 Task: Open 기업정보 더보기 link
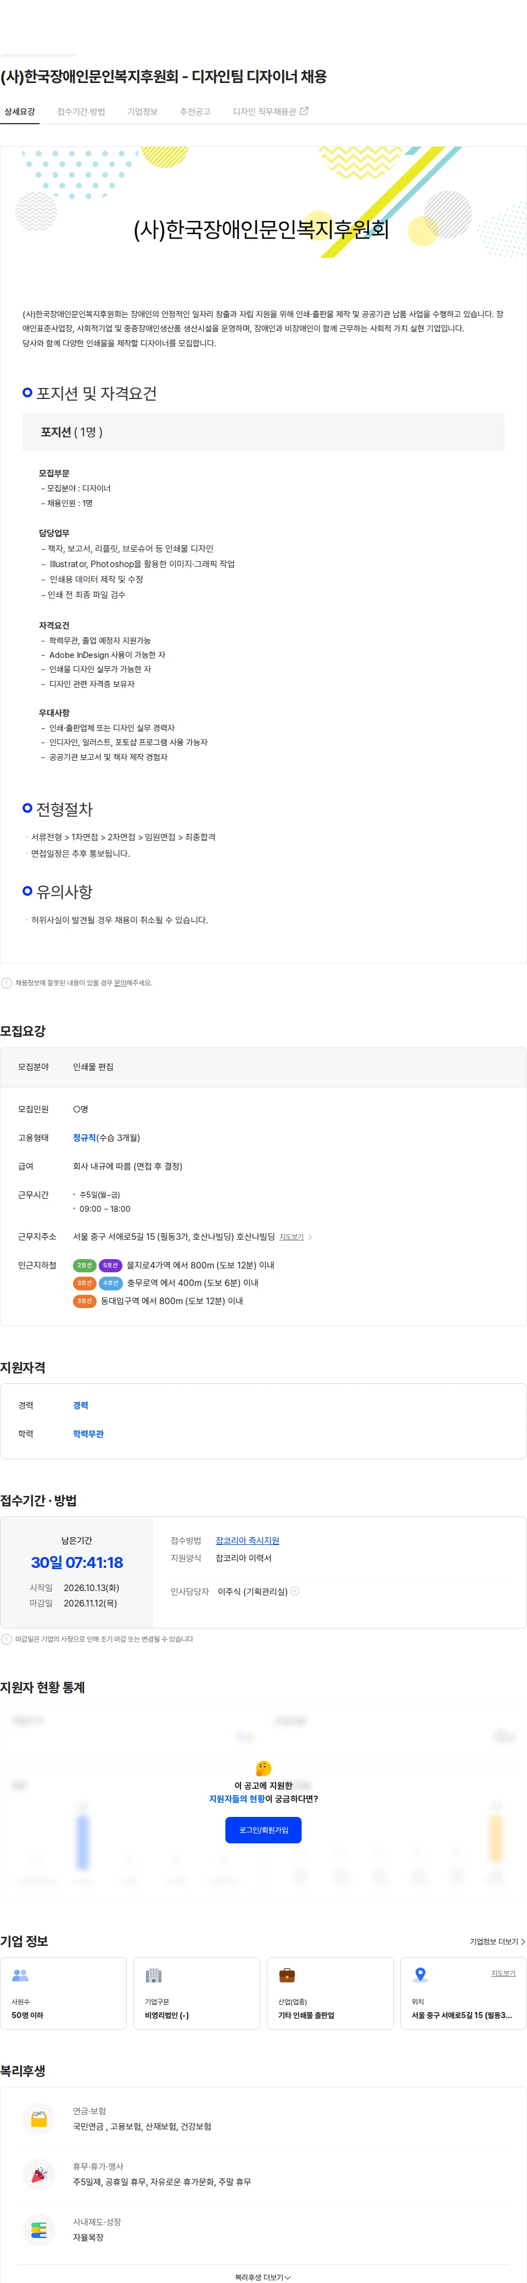(x=497, y=1941)
